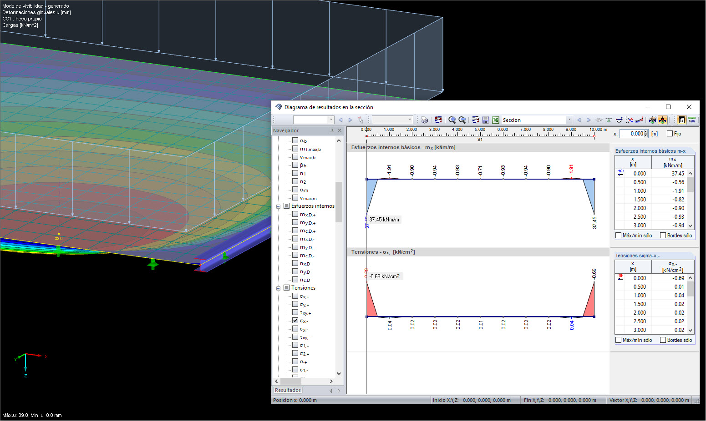Open the second empty toolbar dropdown
The width and height of the screenshot is (706, 421).
coord(410,120)
